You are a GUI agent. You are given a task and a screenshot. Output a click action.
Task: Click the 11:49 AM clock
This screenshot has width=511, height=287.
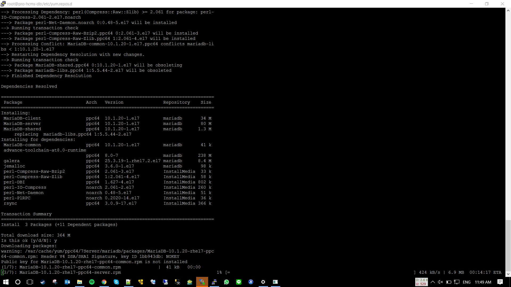coord(483,282)
